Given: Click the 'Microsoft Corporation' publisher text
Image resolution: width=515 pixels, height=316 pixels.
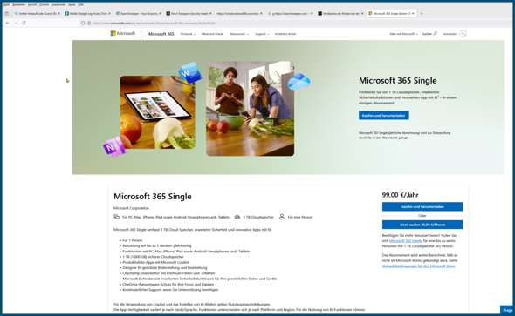Looking at the screenshot, I should tap(131, 208).
